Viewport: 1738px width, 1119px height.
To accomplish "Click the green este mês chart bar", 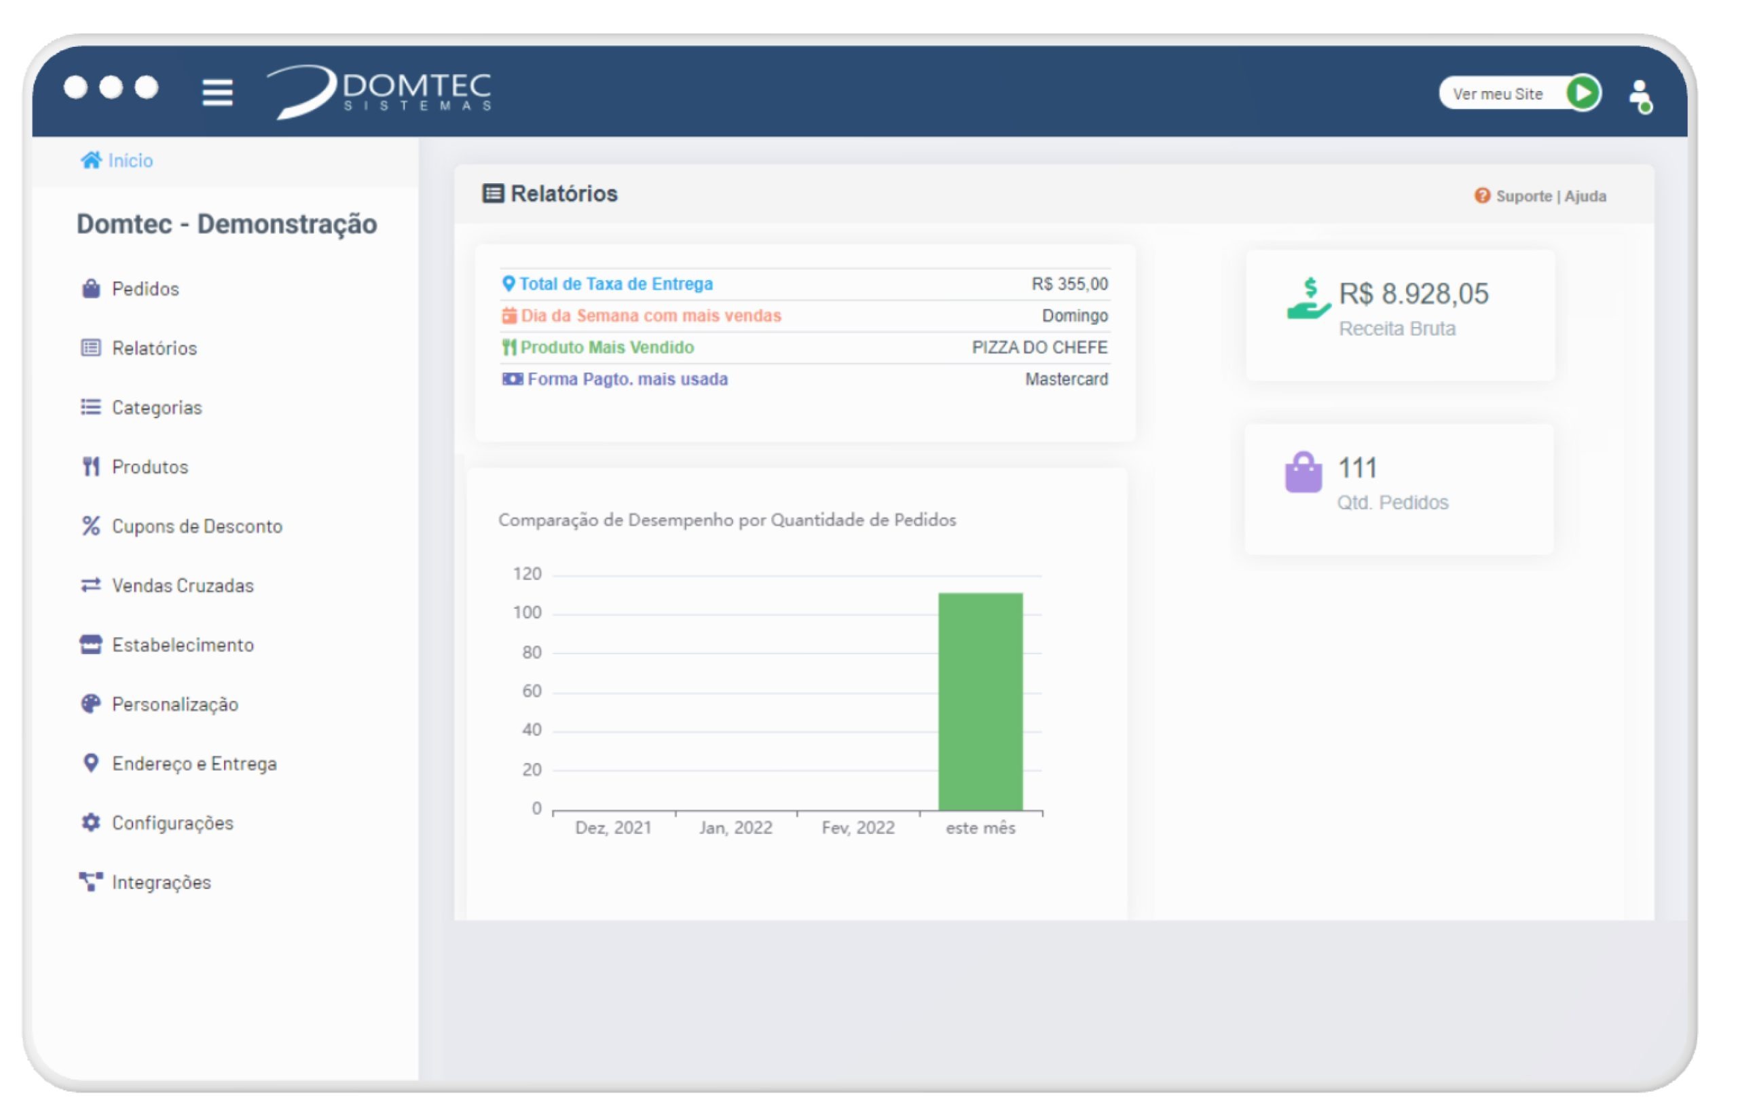I will click(x=979, y=701).
